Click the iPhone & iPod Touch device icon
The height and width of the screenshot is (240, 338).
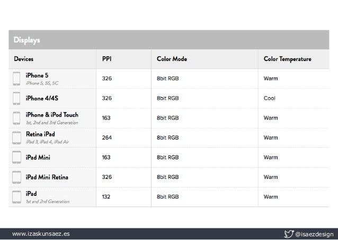click(16, 118)
